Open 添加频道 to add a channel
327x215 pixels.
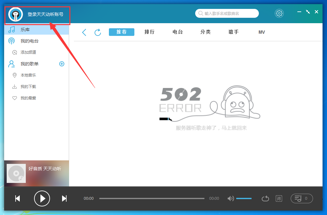28,52
